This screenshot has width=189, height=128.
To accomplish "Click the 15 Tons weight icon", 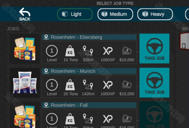I will [70, 51].
